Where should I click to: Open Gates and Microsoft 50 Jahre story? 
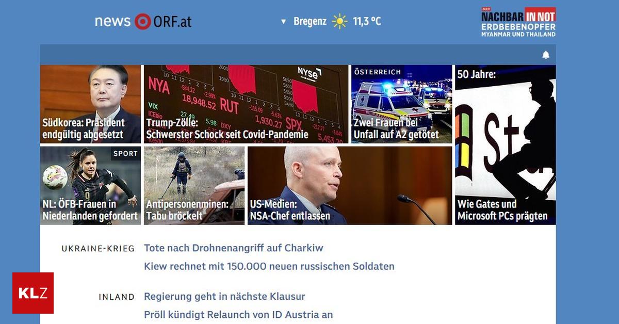[x=506, y=145]
